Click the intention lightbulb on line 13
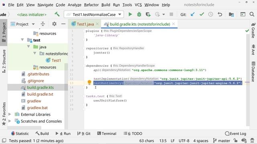Image resolution: width=257 pixels, height=144 pixels. [89, 82]
